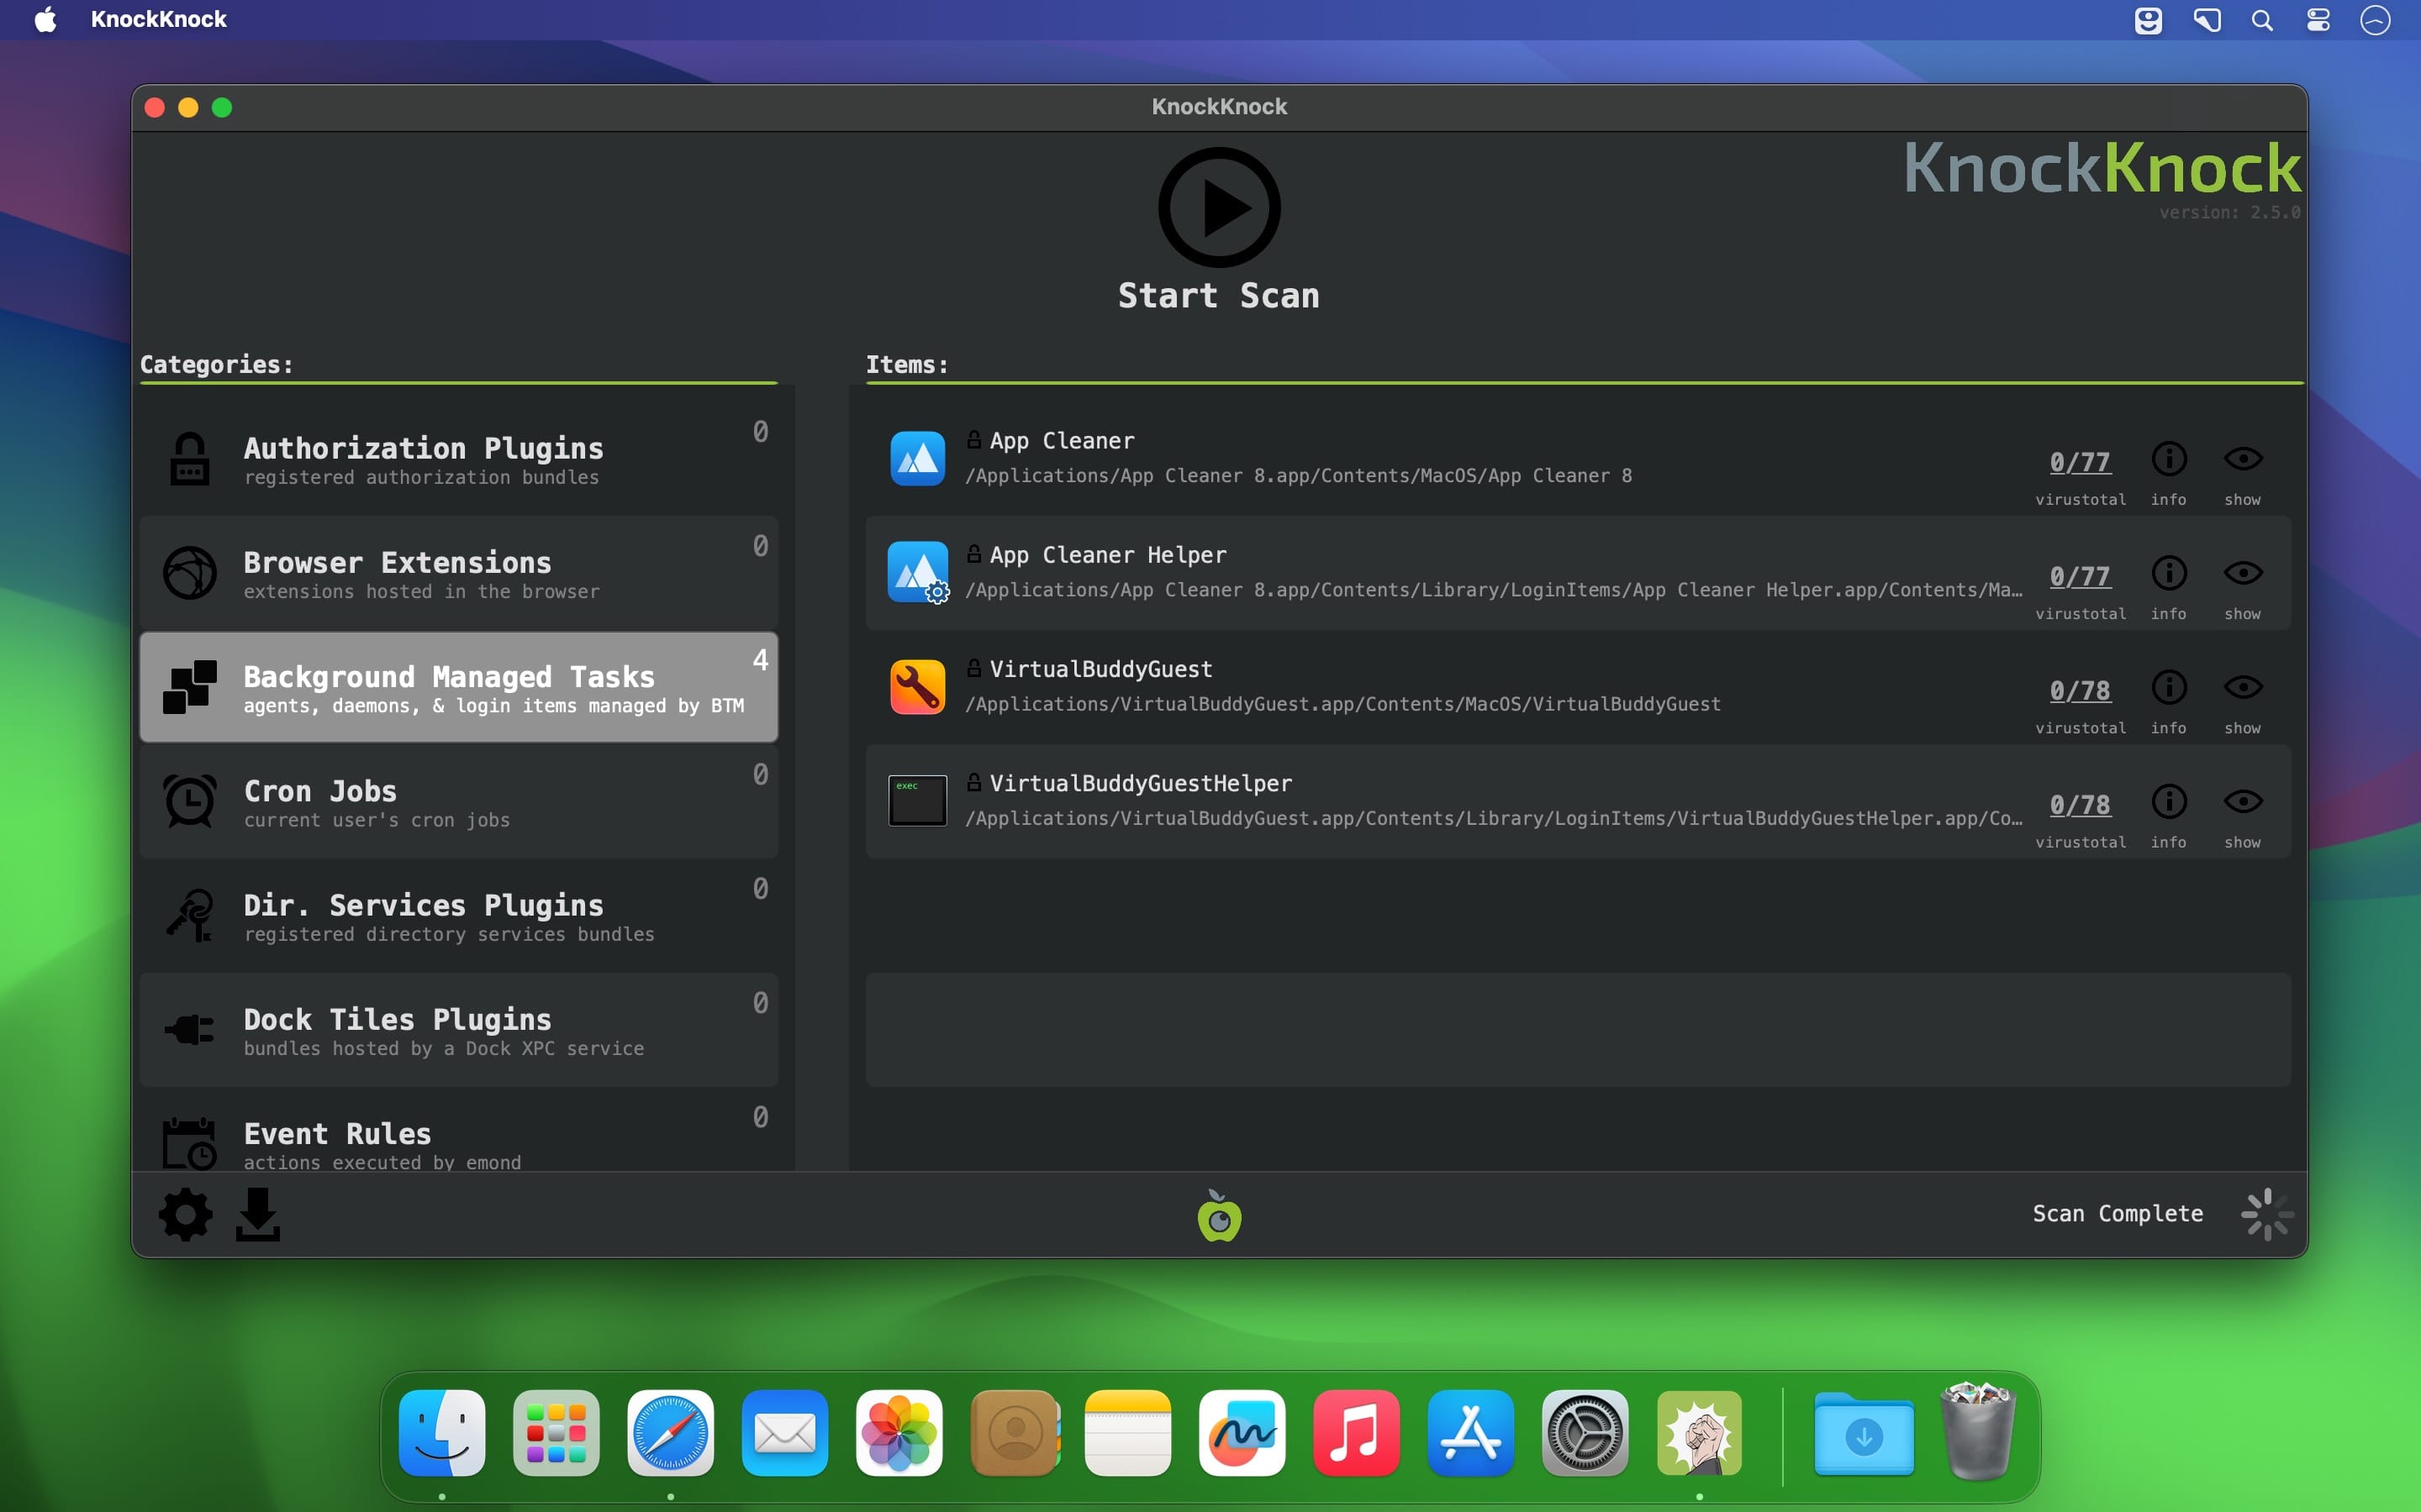The height and width of the screenshot is (1512, 2421).
Task: Open the KnockKnock menu in menu bar
Action: (x=159, y=19)
